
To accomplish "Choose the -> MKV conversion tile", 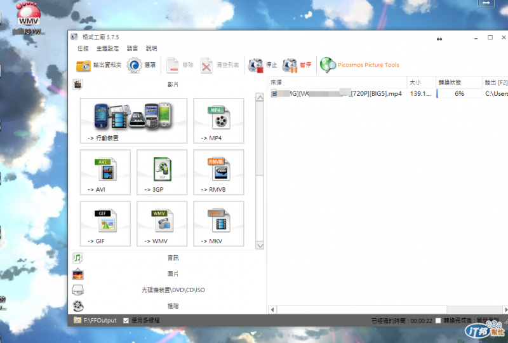I will click(x=218, y=224).
